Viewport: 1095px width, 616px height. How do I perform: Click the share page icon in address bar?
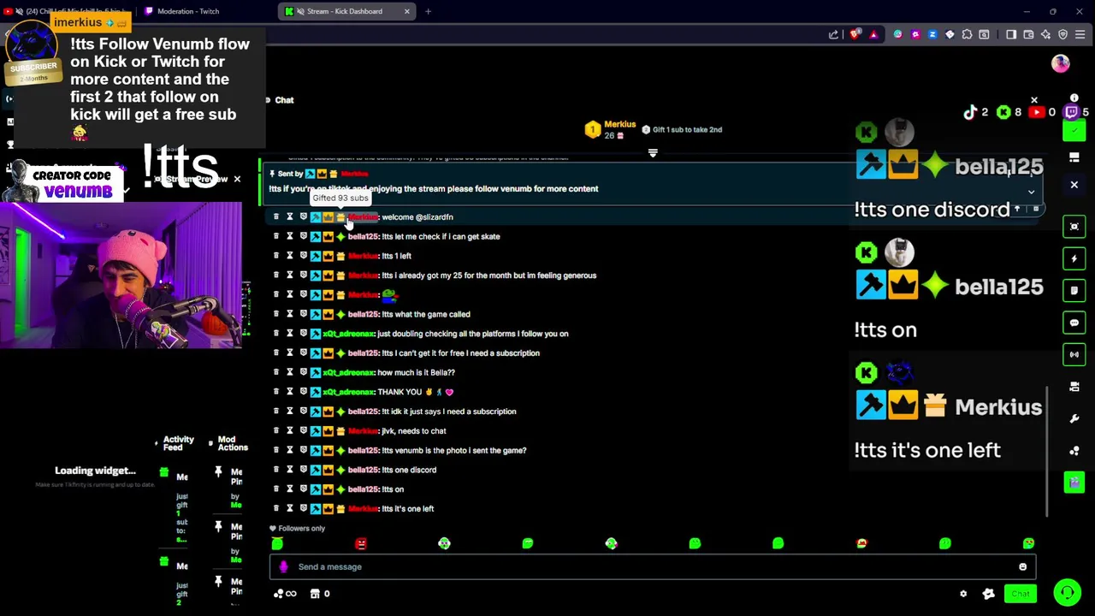pyautogui.click(x=834, y=34)
